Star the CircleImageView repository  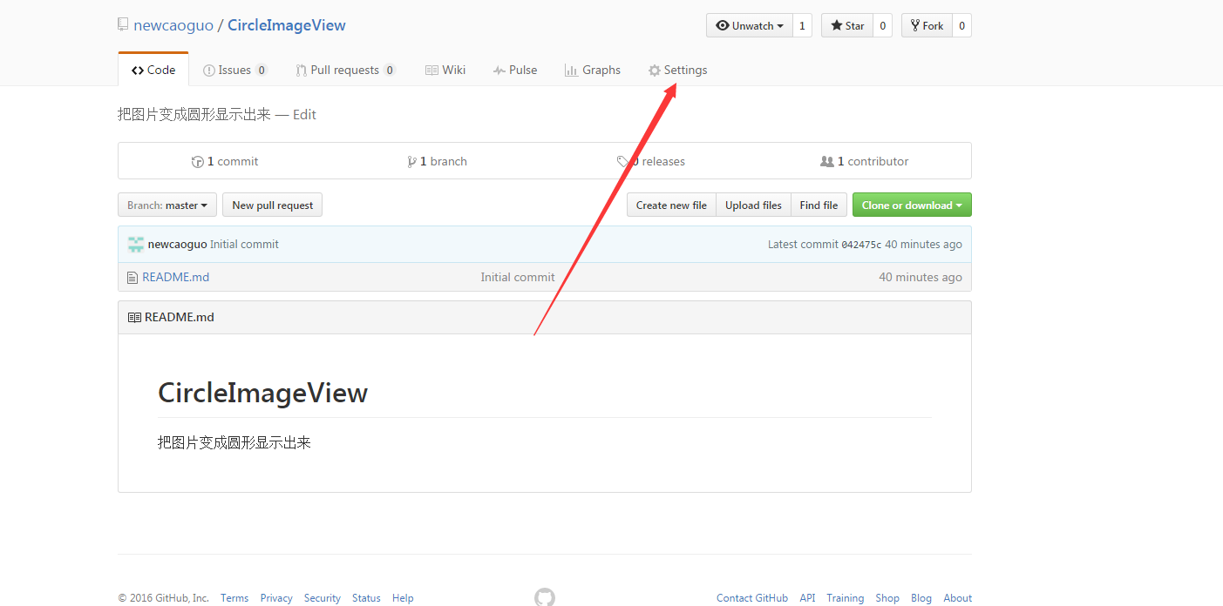coord(845,26)
